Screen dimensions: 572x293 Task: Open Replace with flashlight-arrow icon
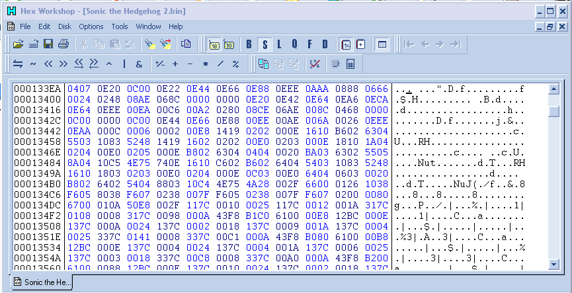point(165,44)
